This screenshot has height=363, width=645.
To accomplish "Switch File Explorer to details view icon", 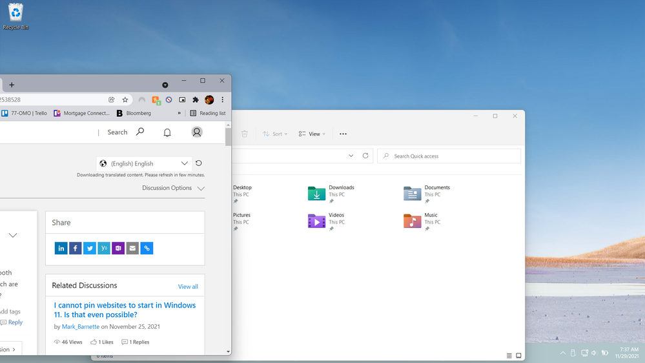I will click(509, 356).
